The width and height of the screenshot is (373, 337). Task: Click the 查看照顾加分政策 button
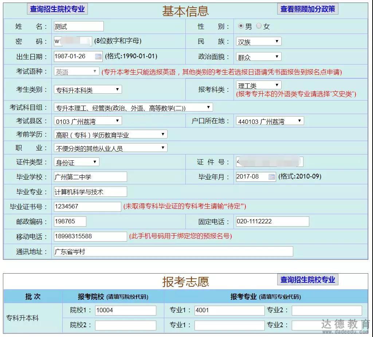tap(307, 9)
